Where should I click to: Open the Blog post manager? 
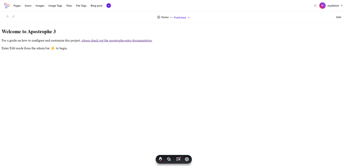tap(96, 6)
